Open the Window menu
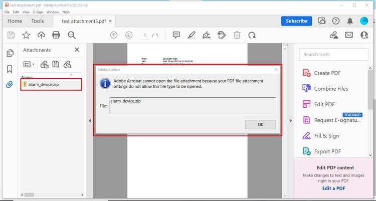 tap(53, 12)
